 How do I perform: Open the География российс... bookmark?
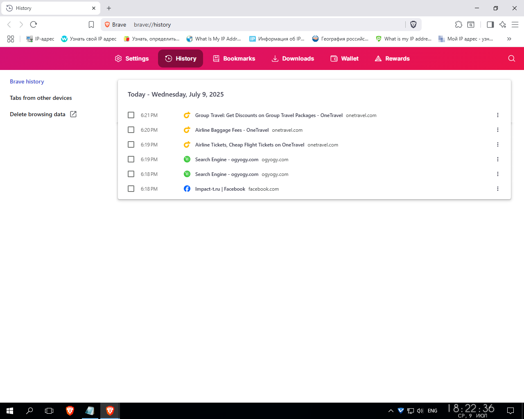point(340,39)
